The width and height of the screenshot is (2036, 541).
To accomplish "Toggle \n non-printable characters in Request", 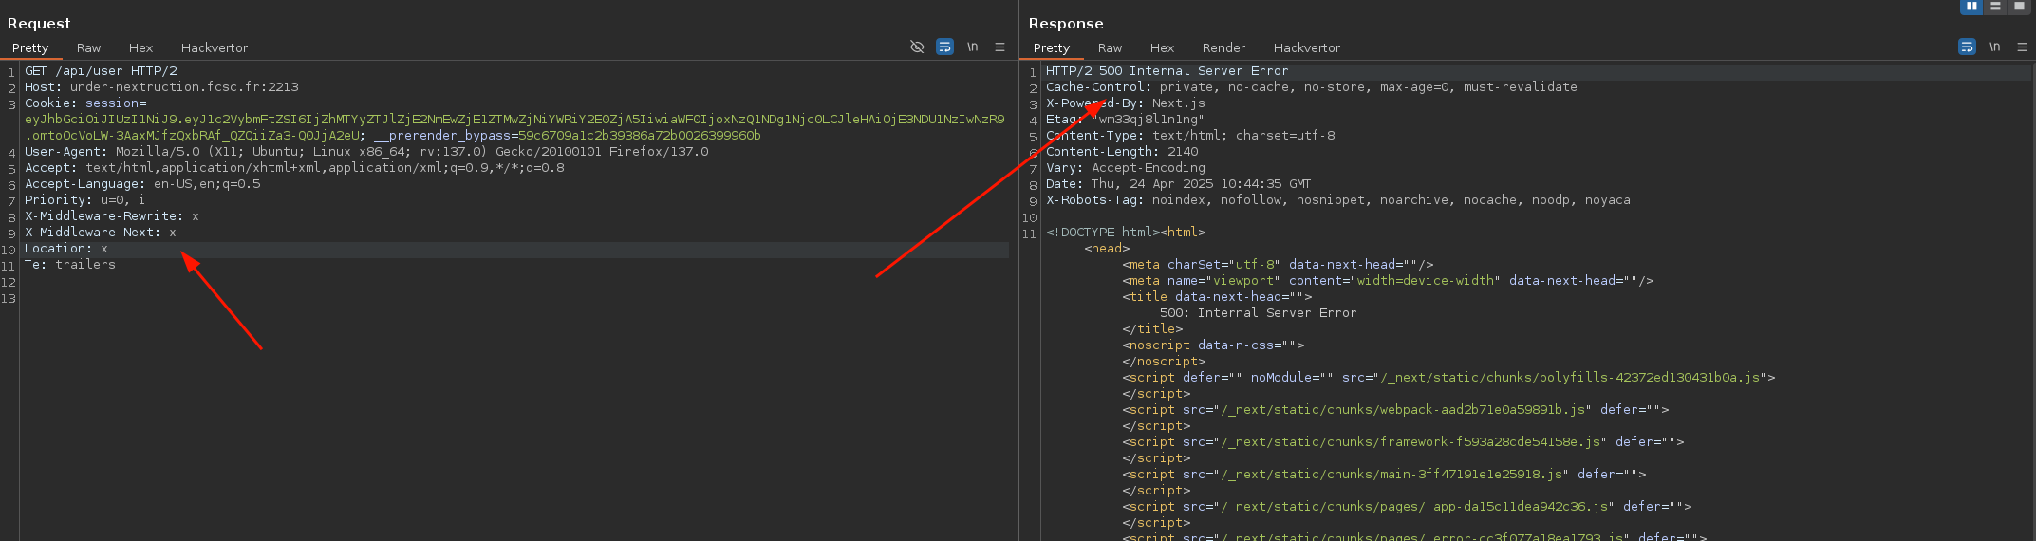I will tap(972, 47).
